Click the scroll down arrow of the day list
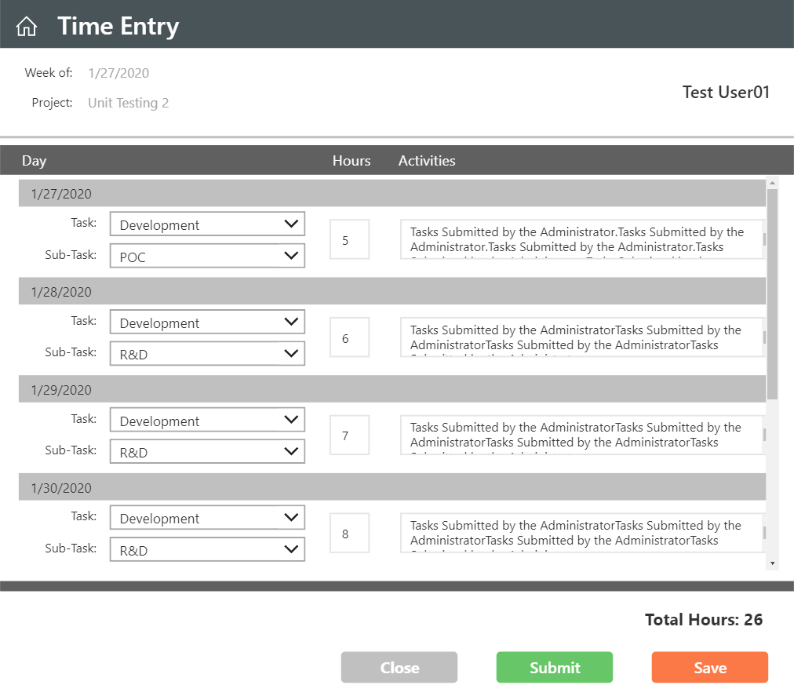794x696 pixels. pyautogui.click(x=773, y=563)
